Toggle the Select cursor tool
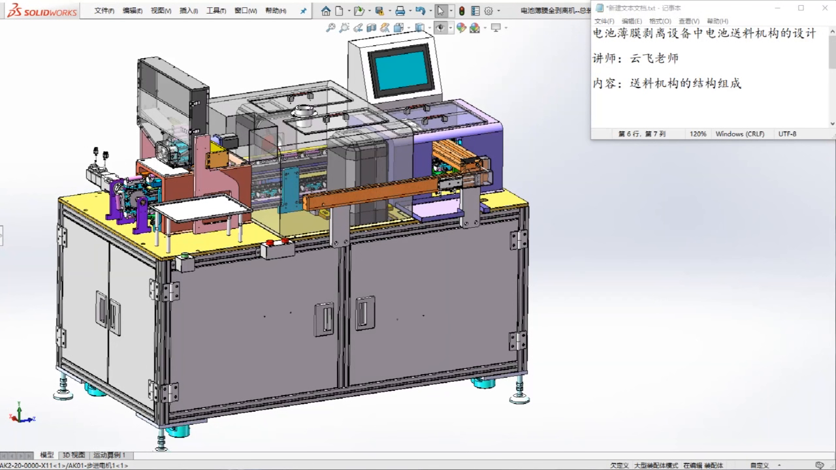 click(441, 11)
